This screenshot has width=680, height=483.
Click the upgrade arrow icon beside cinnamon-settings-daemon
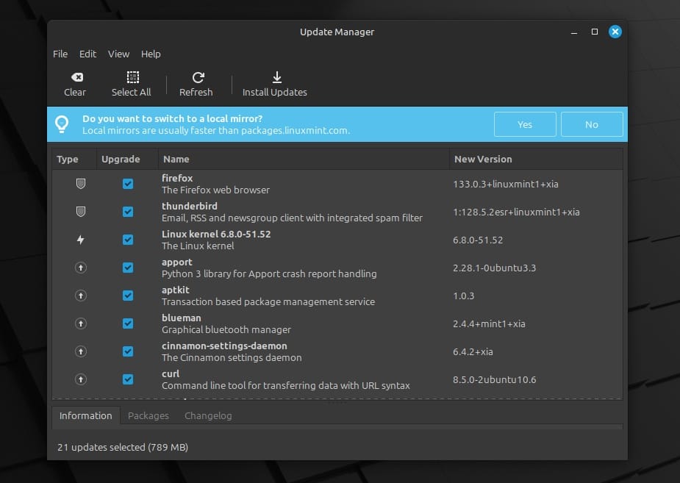[81, 351]
